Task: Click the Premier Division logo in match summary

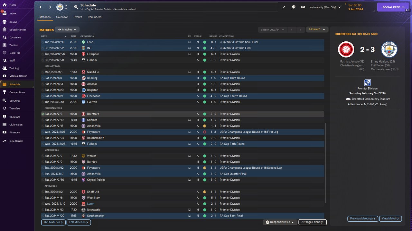Action: [367, 82]
